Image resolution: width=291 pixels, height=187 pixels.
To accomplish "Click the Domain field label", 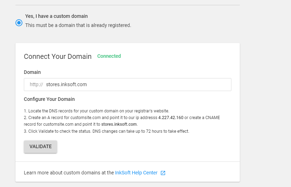I will point(32,72).
